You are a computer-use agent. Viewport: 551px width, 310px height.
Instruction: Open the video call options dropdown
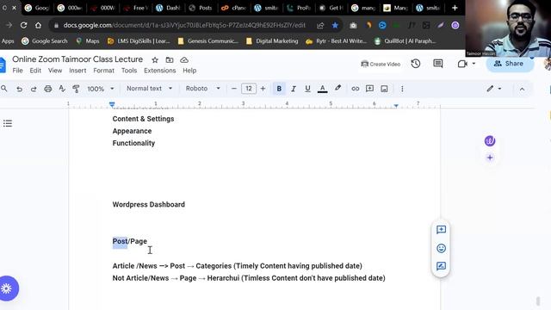pos(474,64)
